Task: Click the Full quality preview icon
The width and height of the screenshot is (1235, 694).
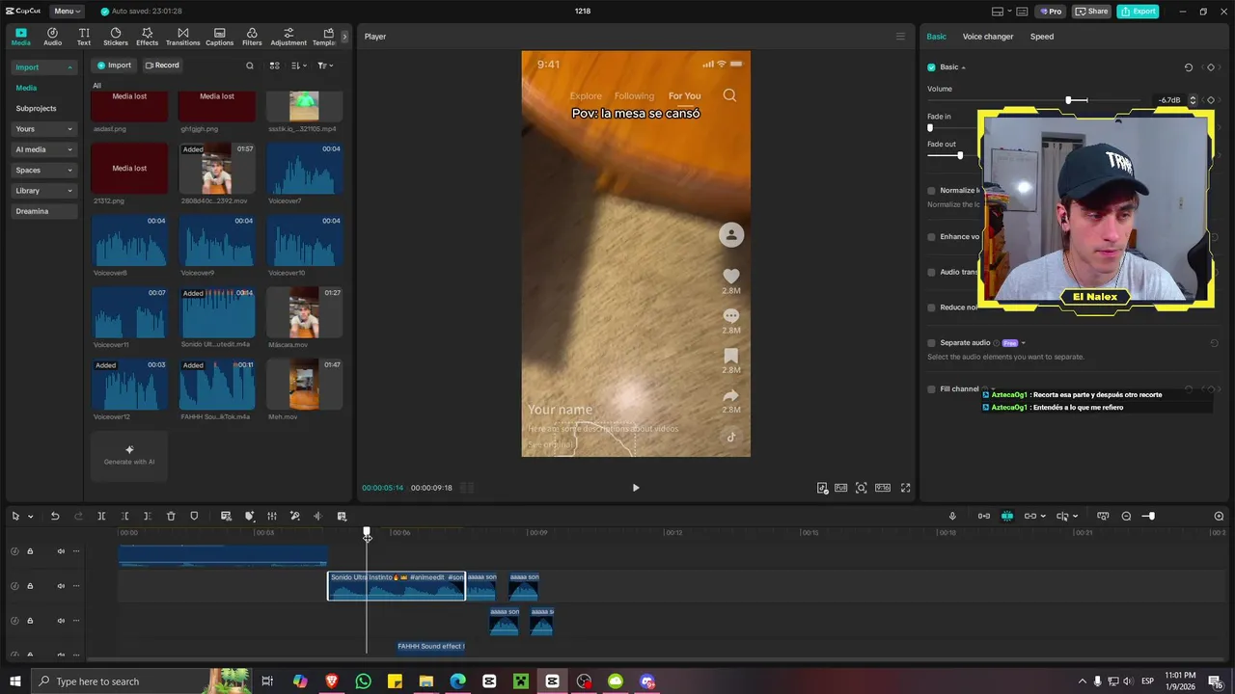Action: [x=841, y=488]
